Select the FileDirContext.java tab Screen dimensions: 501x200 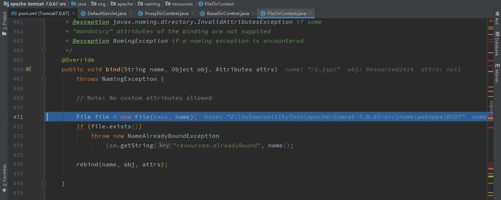pyautogui.click(x=286, y=14)
